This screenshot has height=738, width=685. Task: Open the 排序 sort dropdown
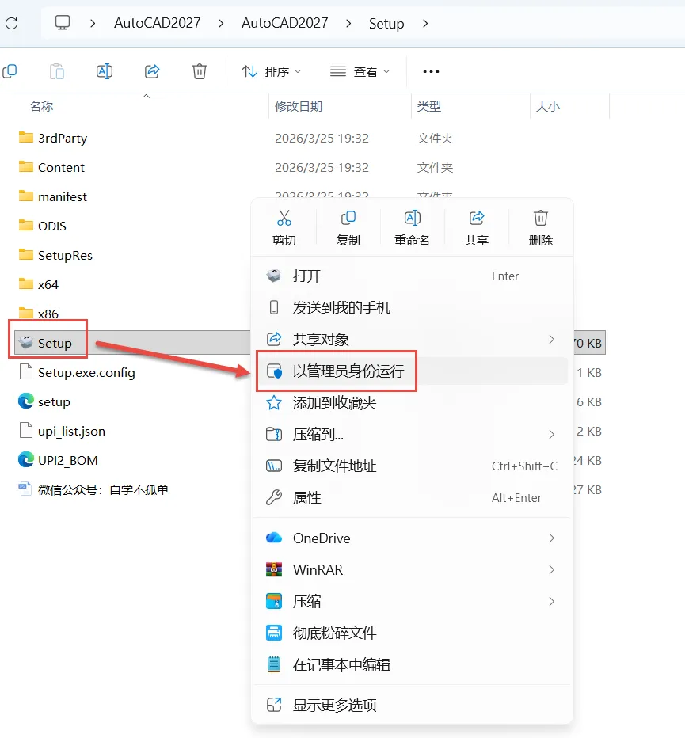(271, 71)
